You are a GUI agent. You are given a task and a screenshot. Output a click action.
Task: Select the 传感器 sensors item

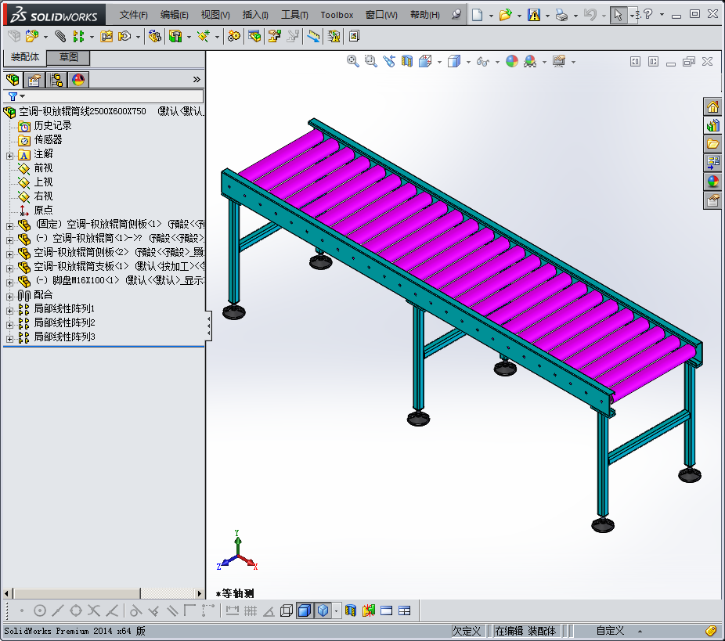coord(48,139)
